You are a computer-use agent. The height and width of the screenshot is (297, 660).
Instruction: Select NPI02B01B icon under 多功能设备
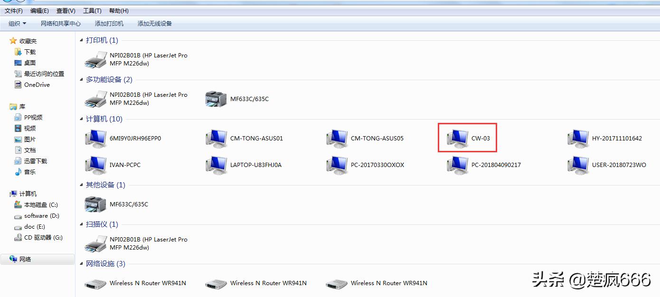(95, 99)
